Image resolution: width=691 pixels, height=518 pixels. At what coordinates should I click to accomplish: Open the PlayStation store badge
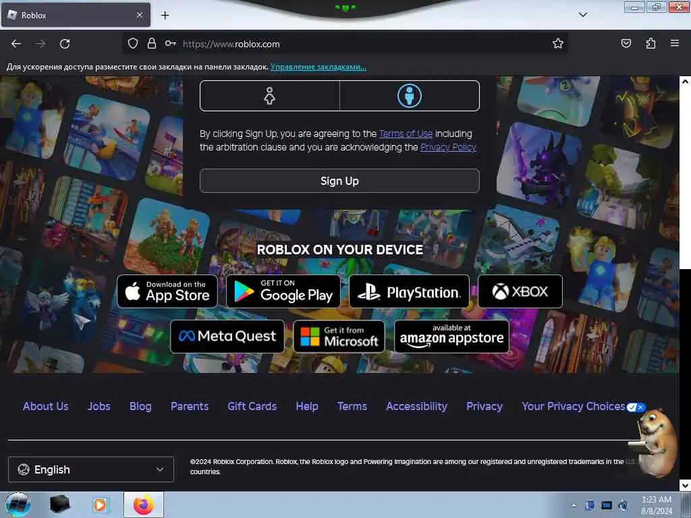click(409, 291)
